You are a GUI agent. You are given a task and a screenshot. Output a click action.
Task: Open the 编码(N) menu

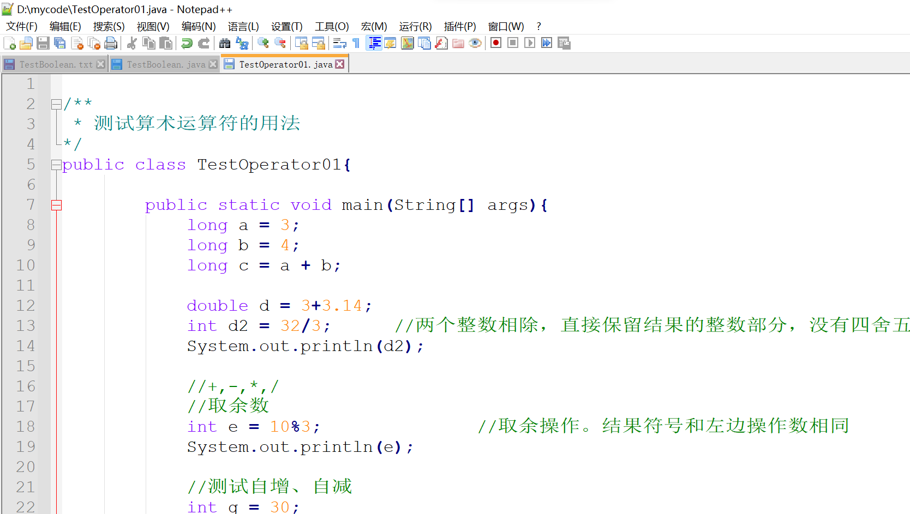[x=199, y=26]
